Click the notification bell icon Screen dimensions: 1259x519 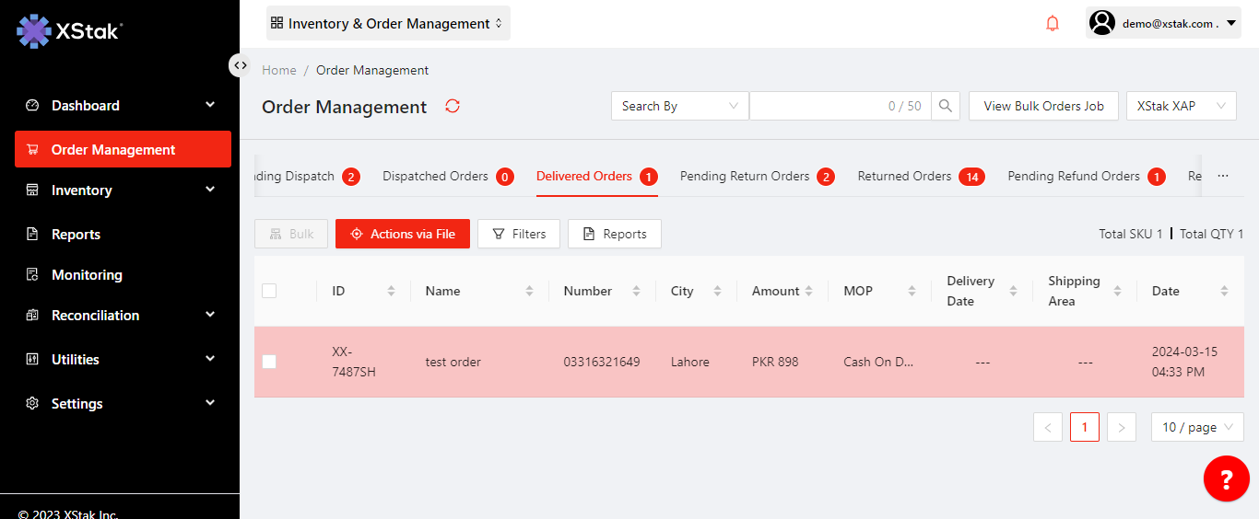(1053, 24)
